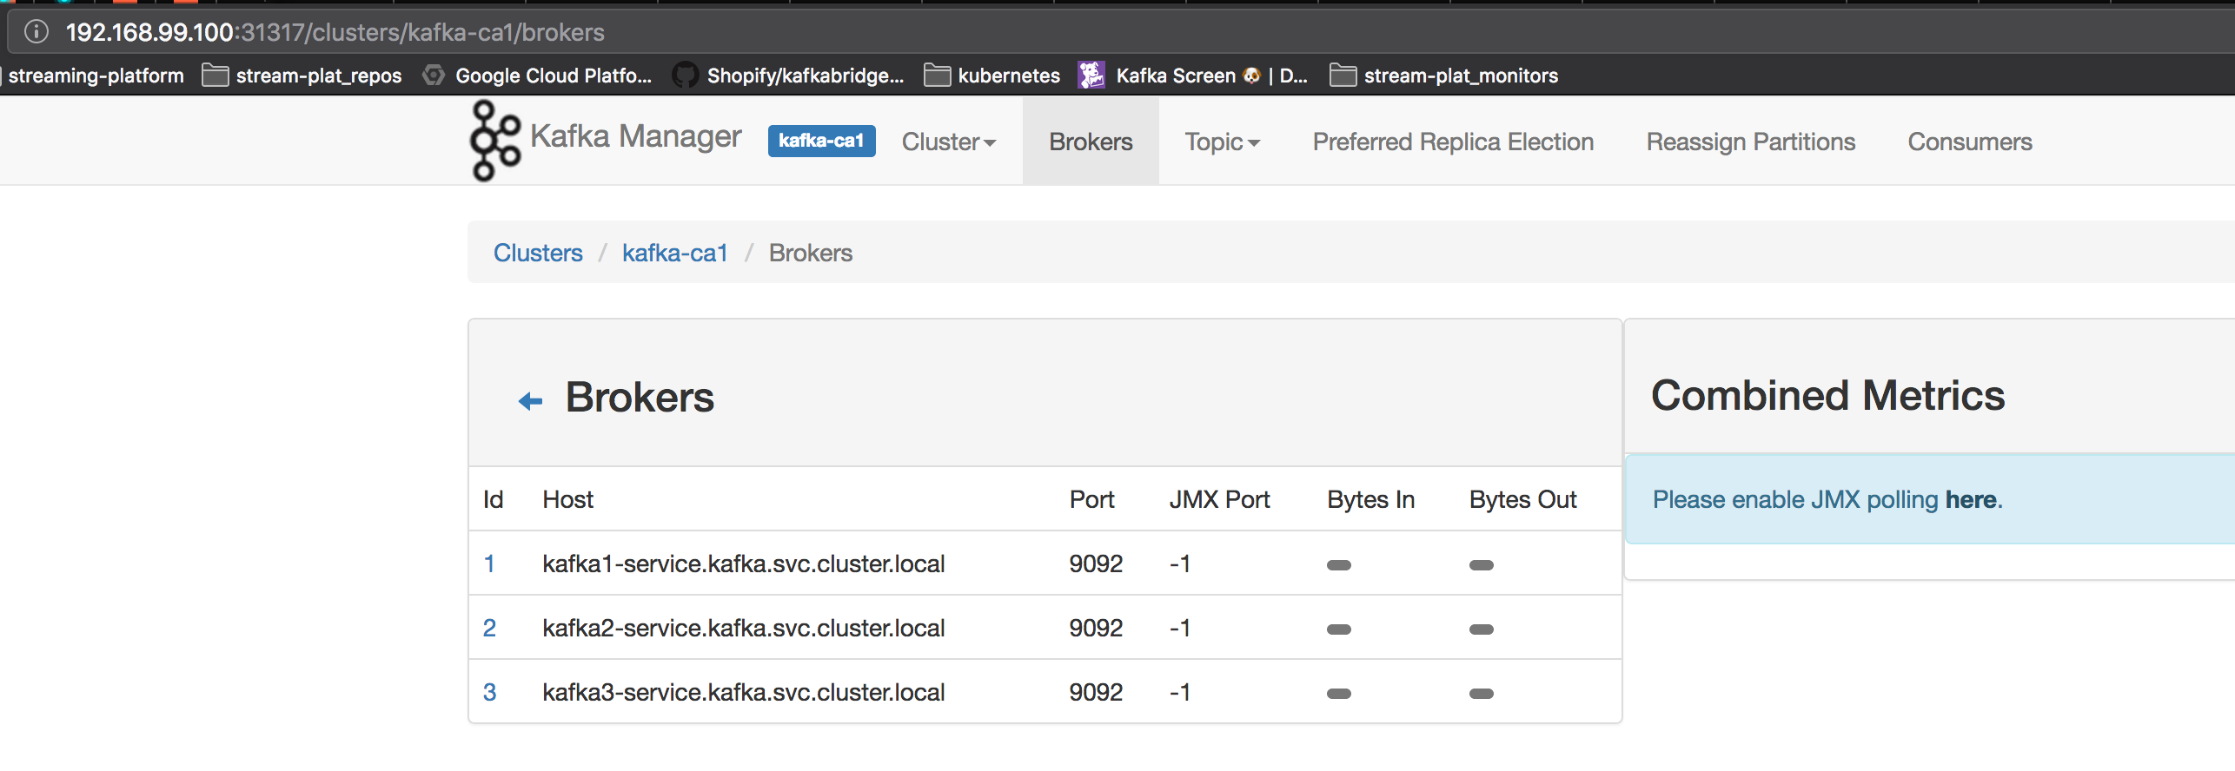
Task: Open the Kafka Screen Datadog bookmark
Action: [x=1192, y=76]
